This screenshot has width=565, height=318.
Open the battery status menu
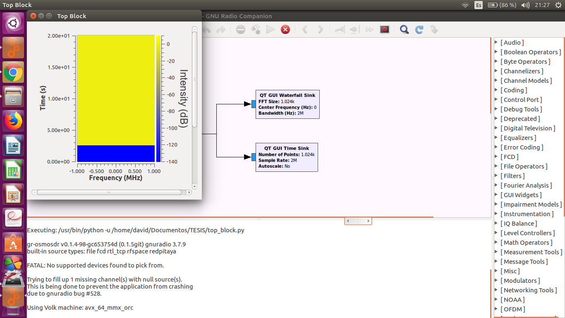[492, 5]
